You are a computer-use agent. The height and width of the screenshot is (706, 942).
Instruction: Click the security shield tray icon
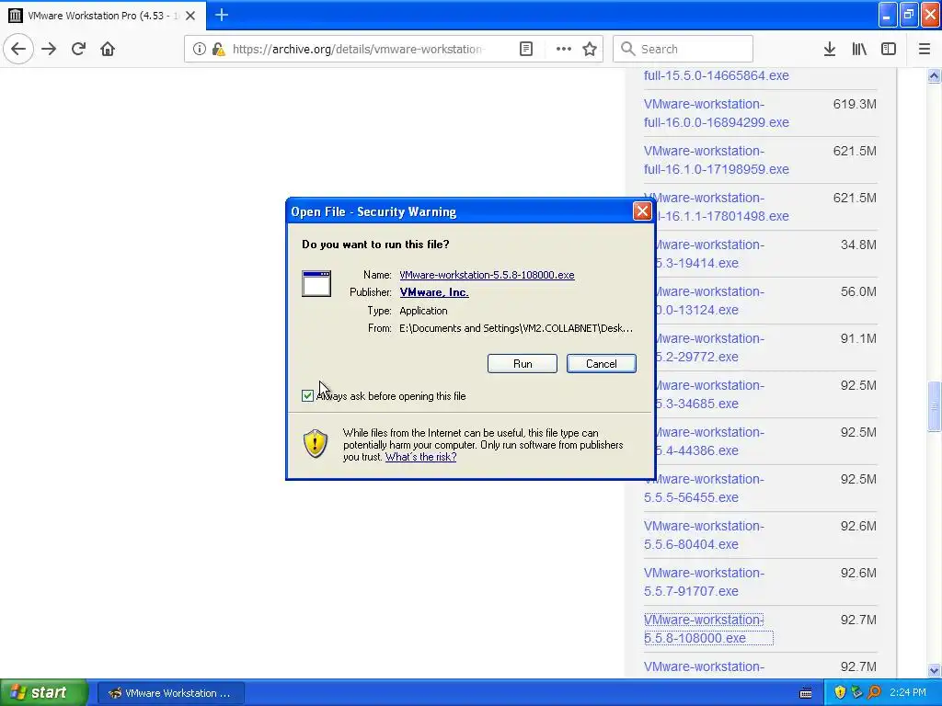tap(840, 693)
